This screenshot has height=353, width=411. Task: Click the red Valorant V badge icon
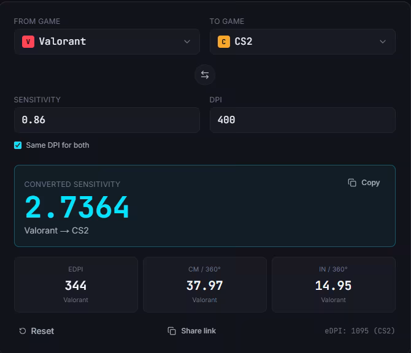[x=28, y=42]
